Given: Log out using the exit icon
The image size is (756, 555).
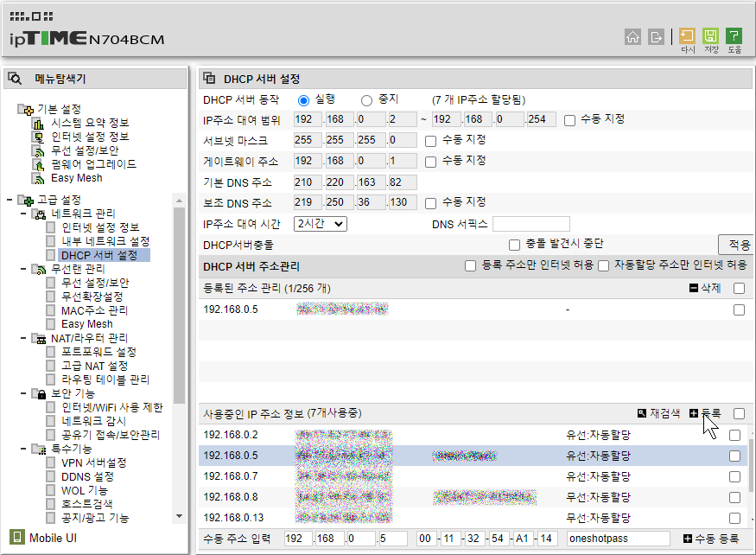Looking at the screenshot, I should coord(656,36).
